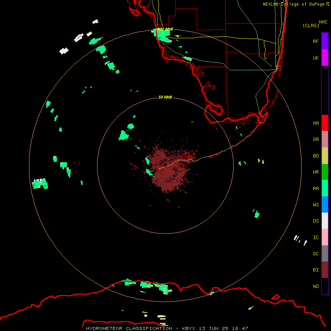
Task: Click the GR legend label
Action: [x=316, y=139]
